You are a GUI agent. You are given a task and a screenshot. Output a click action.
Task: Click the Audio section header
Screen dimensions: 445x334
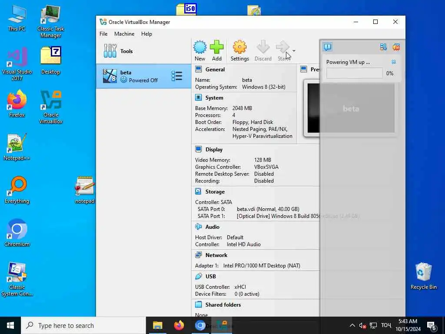coord(212,227)
